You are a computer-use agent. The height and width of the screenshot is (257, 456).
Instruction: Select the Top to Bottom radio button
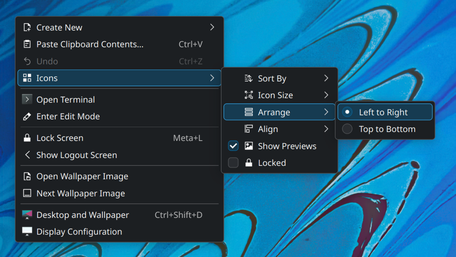click(x=347, y=129)
